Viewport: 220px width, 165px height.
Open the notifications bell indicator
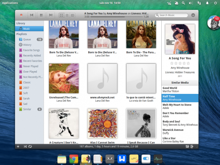(207, 3)
